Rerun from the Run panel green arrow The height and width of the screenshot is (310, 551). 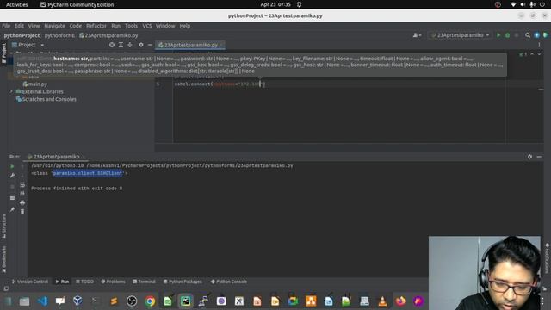(x=12, y=166)
